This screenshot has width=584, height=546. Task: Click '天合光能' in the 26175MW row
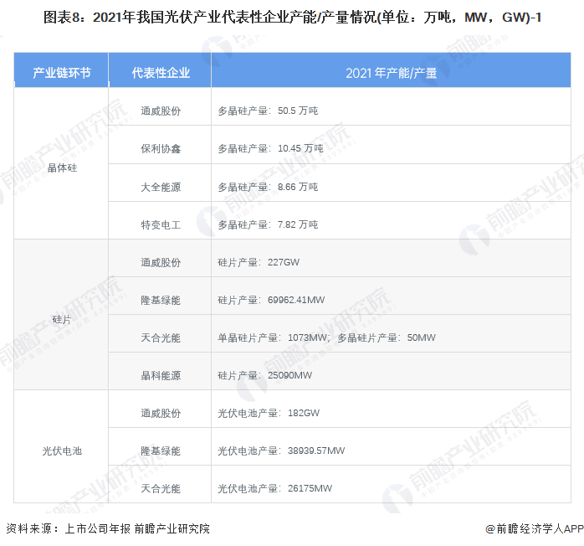161,488
